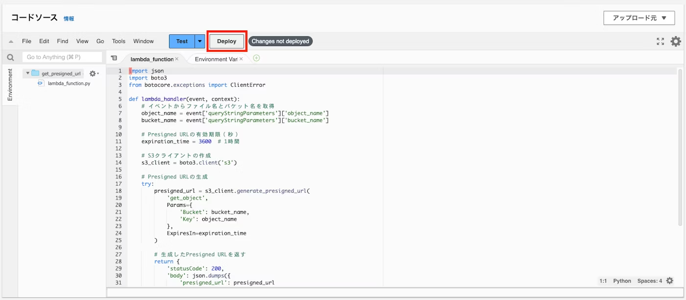
Task: Click the 情報 info link
Action: tap(69, 19)
